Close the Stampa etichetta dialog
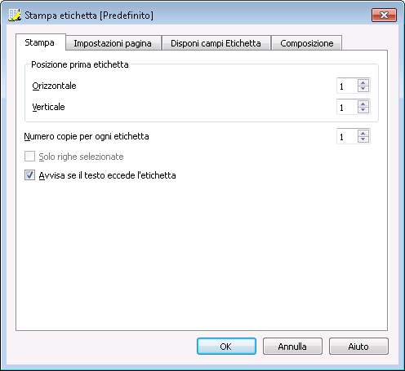Image resolution: width=405 pixels, height=371 pixels. click(384, 15)
